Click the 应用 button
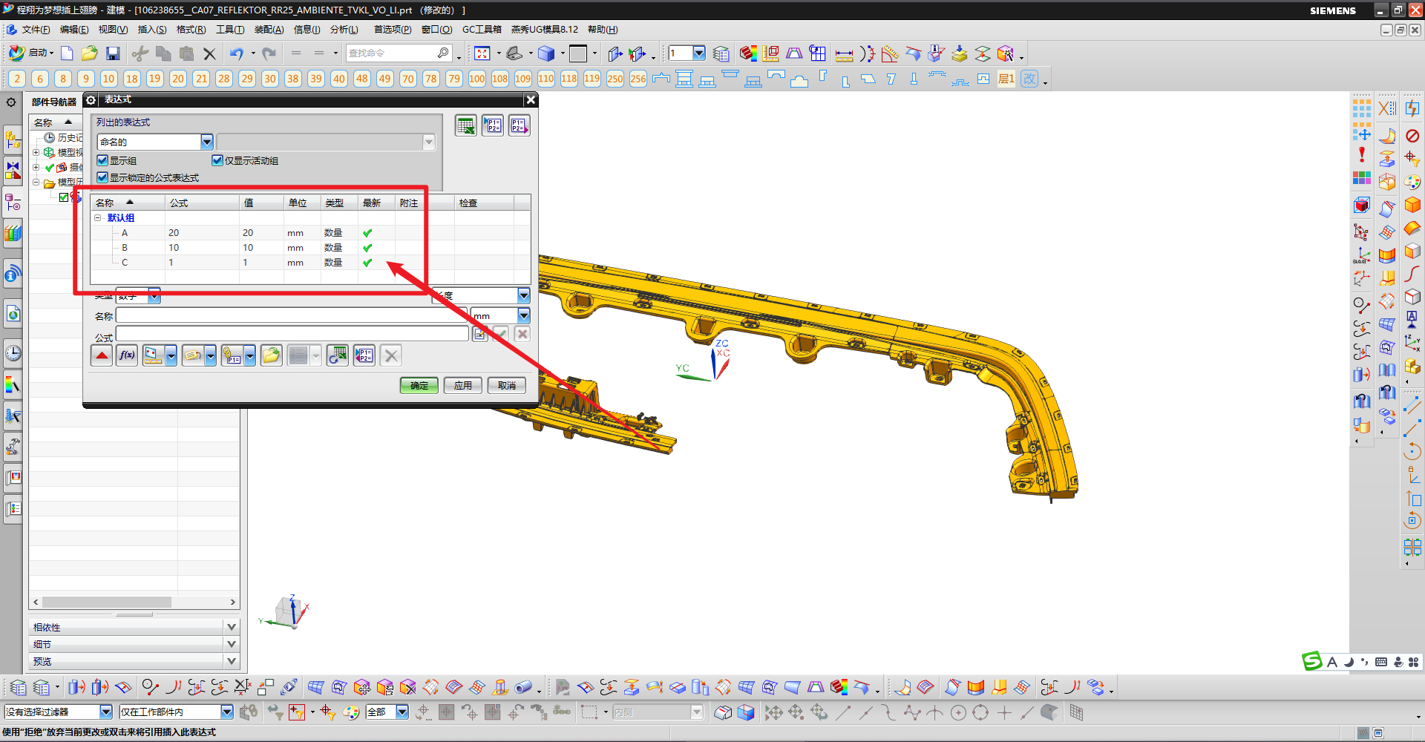The height and width of the screenshot is (742, 1425). coord(463,386)
